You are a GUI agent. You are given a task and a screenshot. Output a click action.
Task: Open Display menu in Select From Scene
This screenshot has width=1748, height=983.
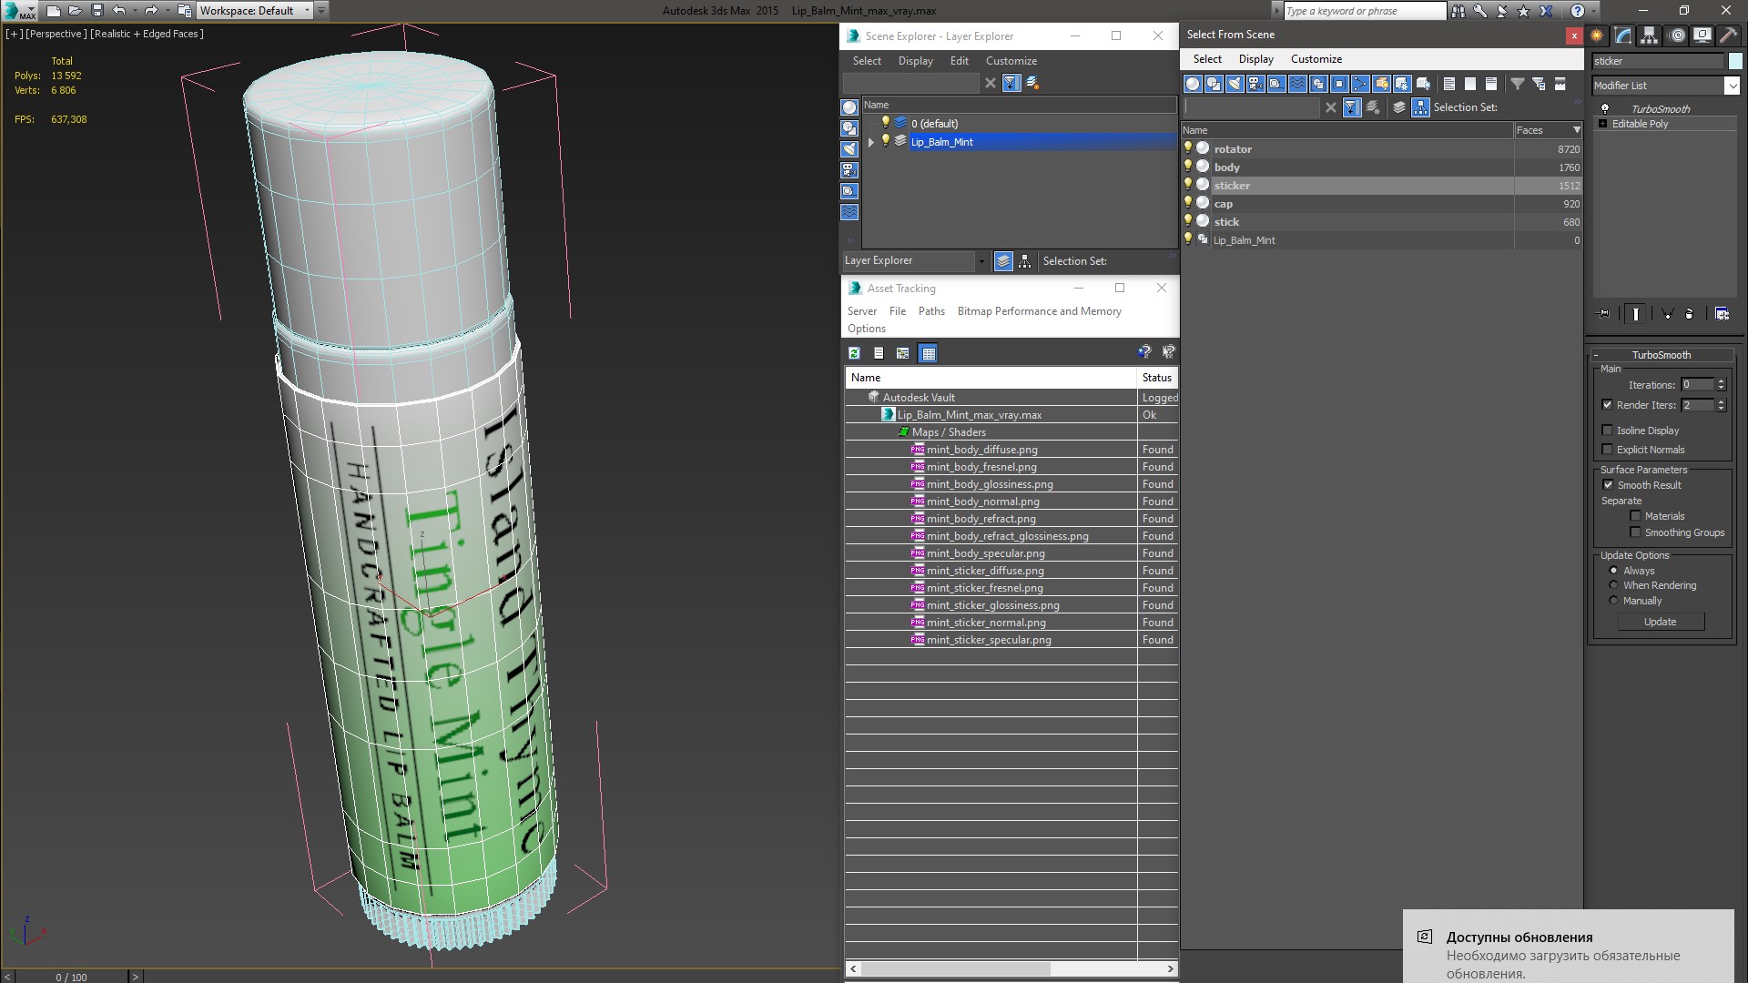click(x=1256, y=59)
